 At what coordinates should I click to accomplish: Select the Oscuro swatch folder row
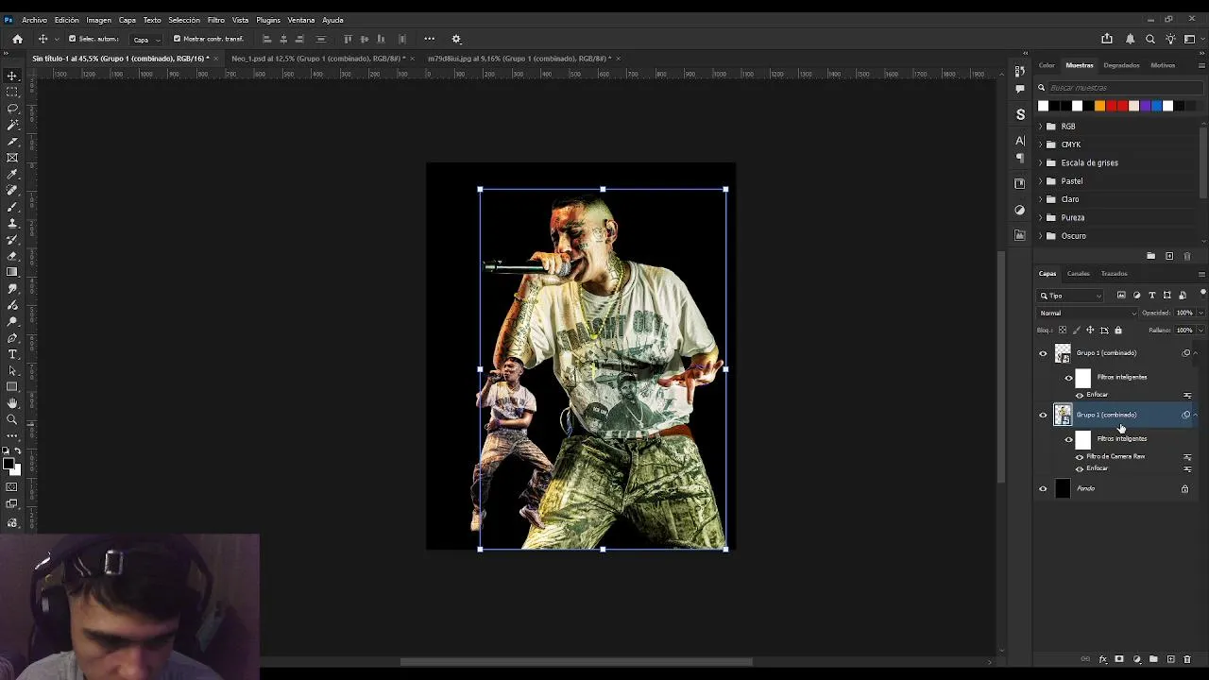(1116, 236)
